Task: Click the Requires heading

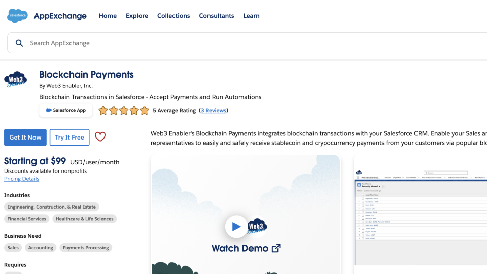Action: click(15, 265)
